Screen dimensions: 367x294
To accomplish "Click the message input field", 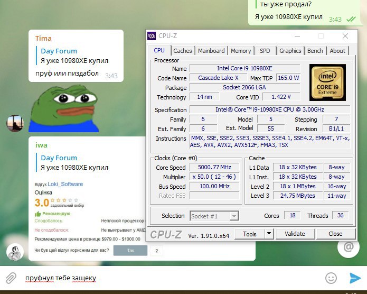I will 171,278.
